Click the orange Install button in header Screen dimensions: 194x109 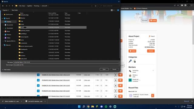coord(153,21)
